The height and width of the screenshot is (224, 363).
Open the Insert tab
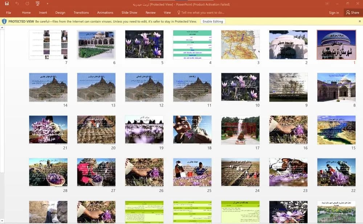(43, 12)
